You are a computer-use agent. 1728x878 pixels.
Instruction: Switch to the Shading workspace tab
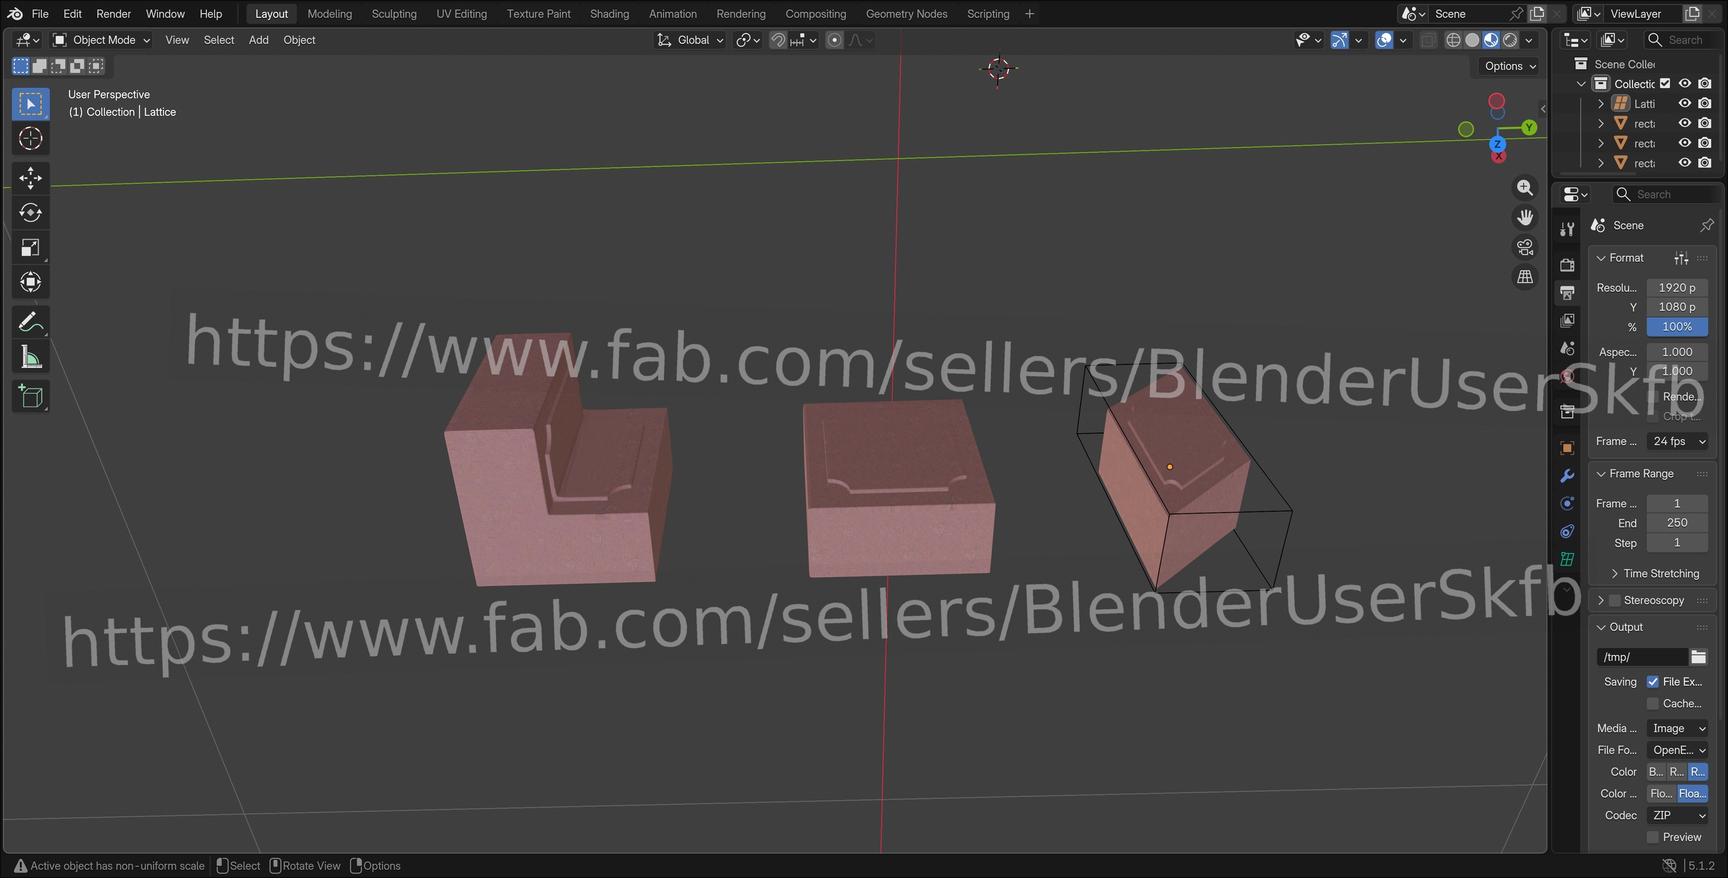pos(609,14)
